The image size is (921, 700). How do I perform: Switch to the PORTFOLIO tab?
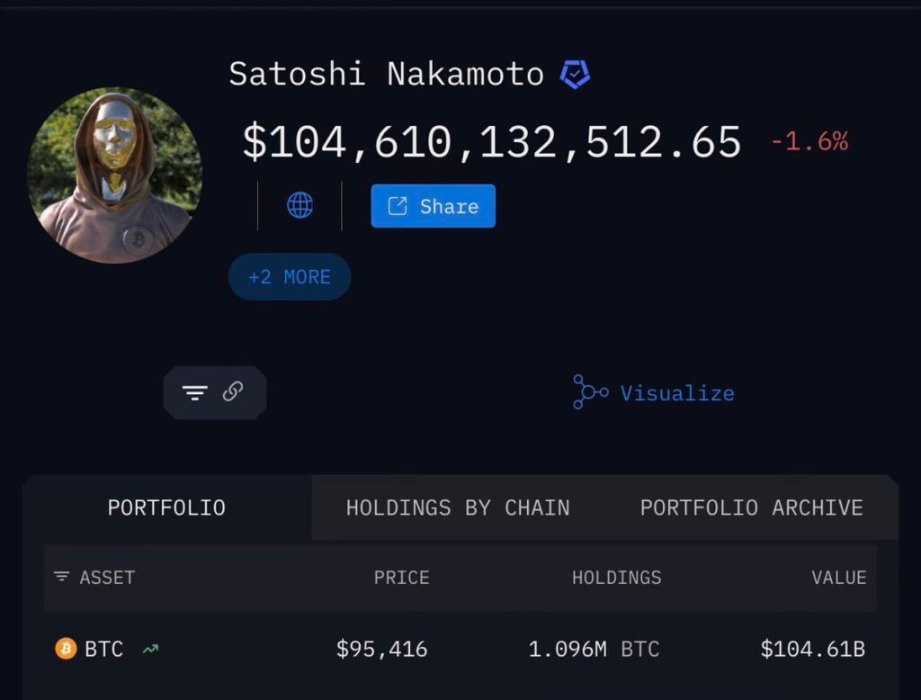[166, 507]
